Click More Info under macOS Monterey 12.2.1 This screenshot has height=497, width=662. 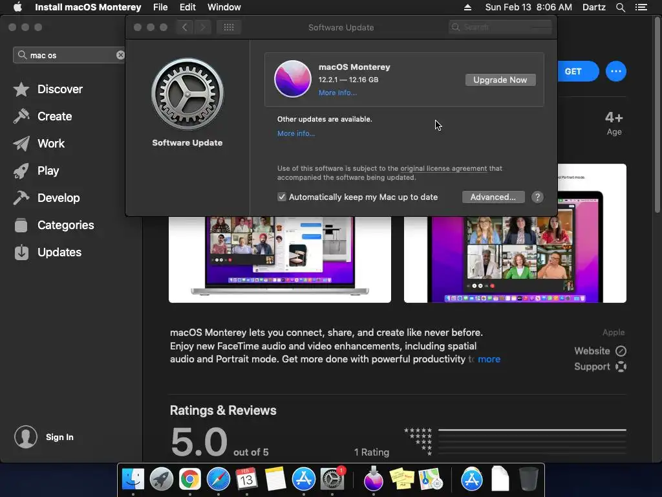(x=337, y=93)
